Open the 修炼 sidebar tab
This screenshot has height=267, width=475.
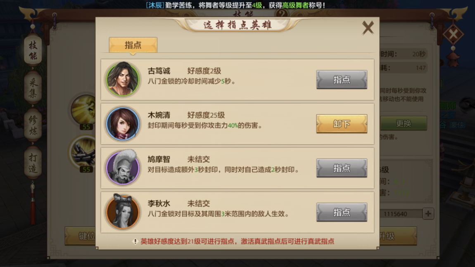(x=33, y=125)
